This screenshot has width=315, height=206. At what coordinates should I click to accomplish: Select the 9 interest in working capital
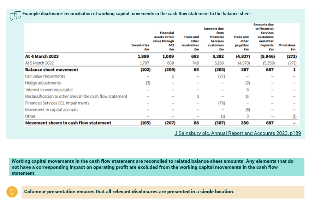[x=247, y=90]
